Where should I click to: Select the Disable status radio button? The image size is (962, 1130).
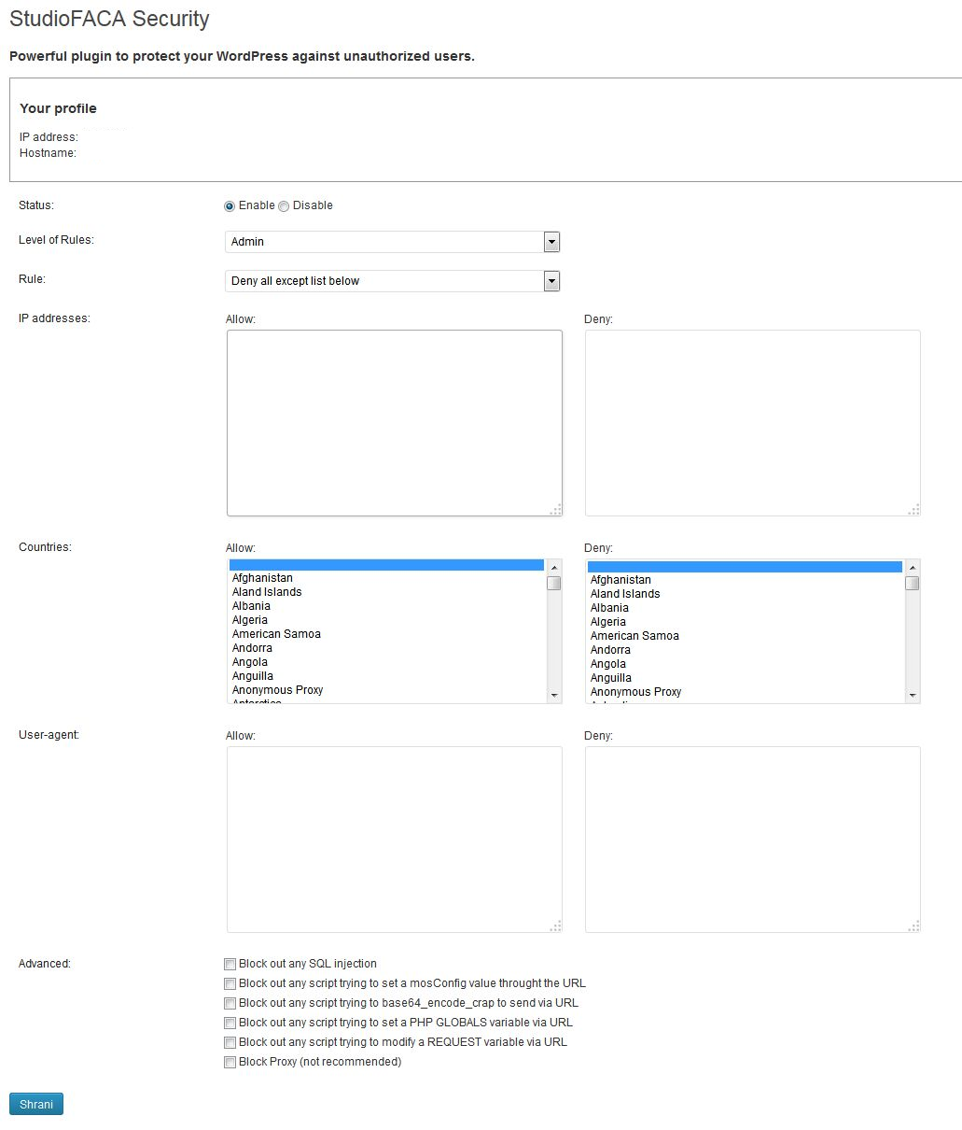point(284,206)
